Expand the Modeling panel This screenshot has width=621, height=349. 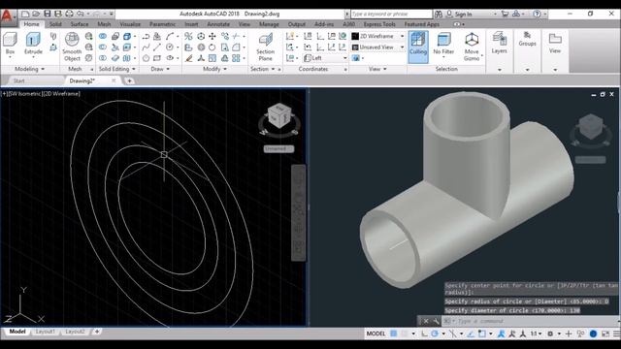[x=29, y=69]
